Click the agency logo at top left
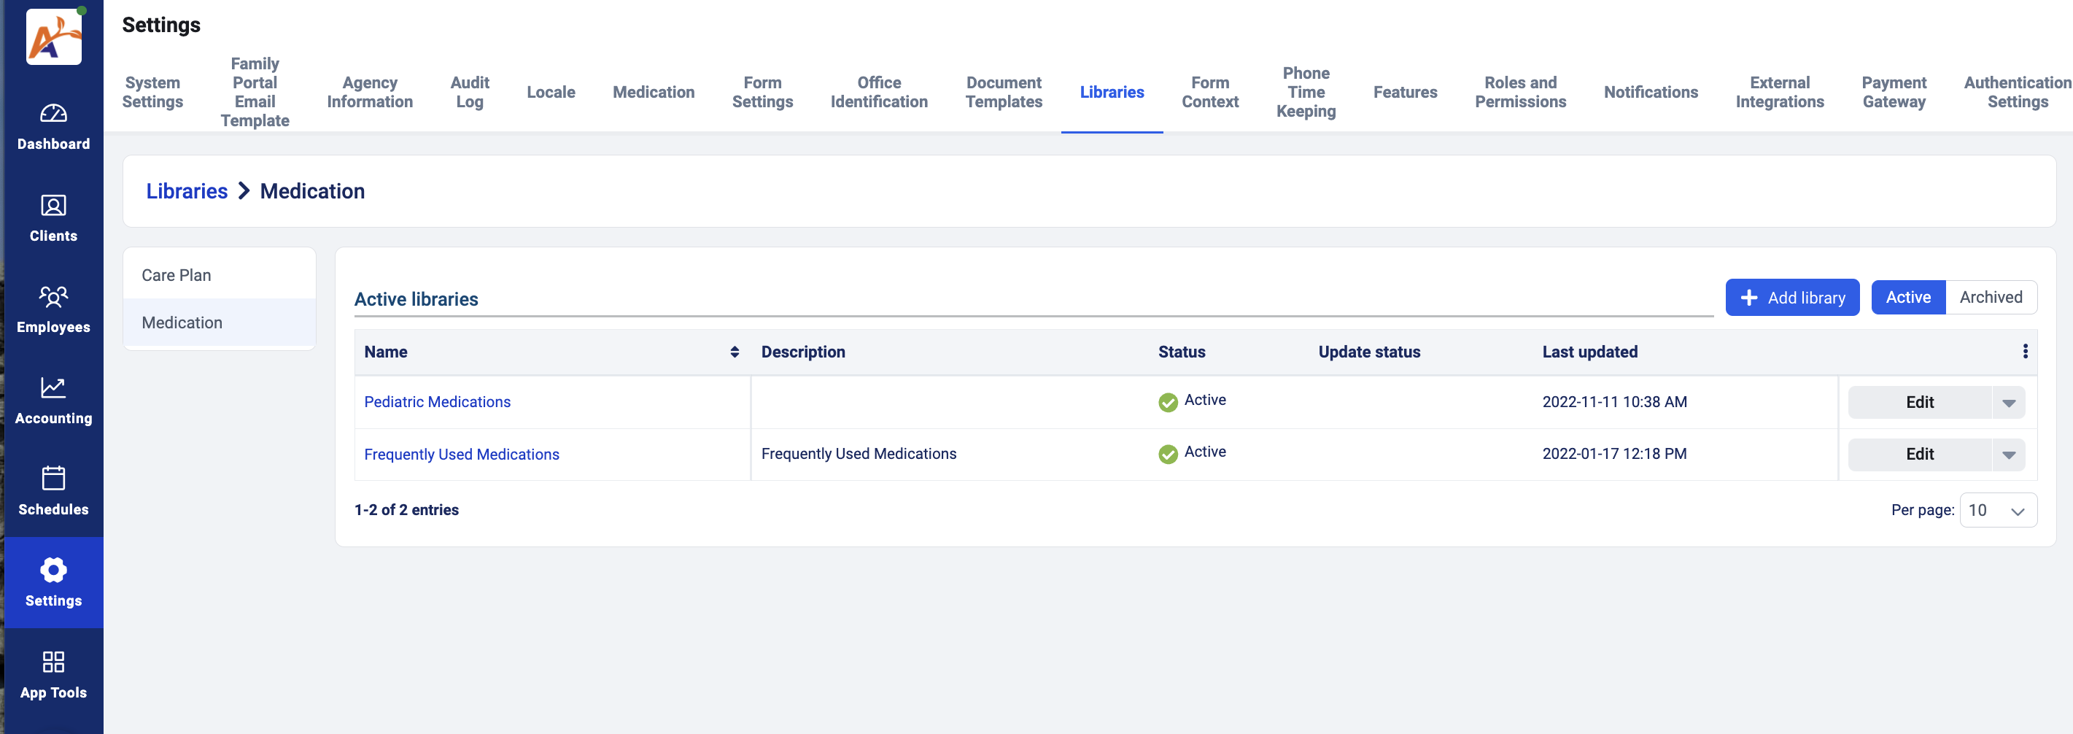Image resolution: width=2073 pixels, height=734 pixels. pos(54,37)
